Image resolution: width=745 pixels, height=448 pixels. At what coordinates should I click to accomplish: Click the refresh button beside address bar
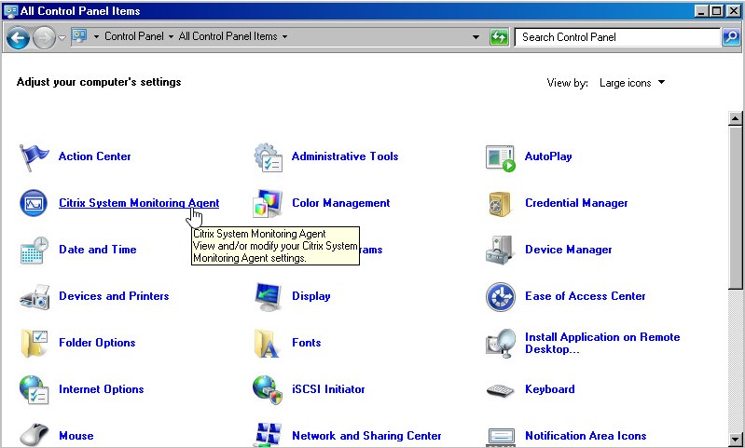tap(500, 37)
